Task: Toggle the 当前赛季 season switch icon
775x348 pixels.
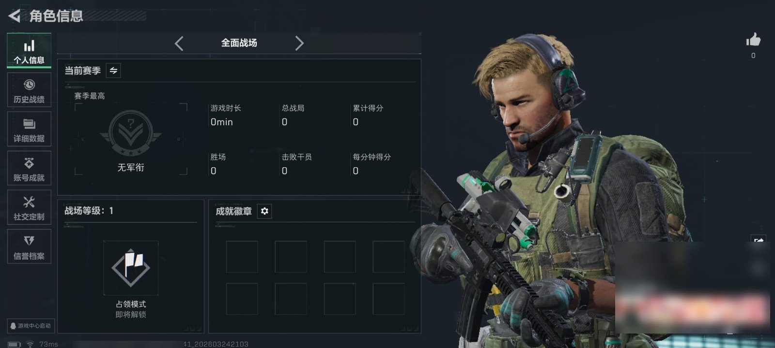Action: coord(113,71)
